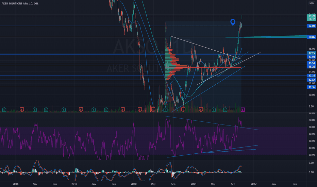Click the 2020 label on time axis

134,184
